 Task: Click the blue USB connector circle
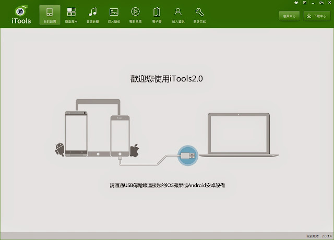[x=188, y=155]
